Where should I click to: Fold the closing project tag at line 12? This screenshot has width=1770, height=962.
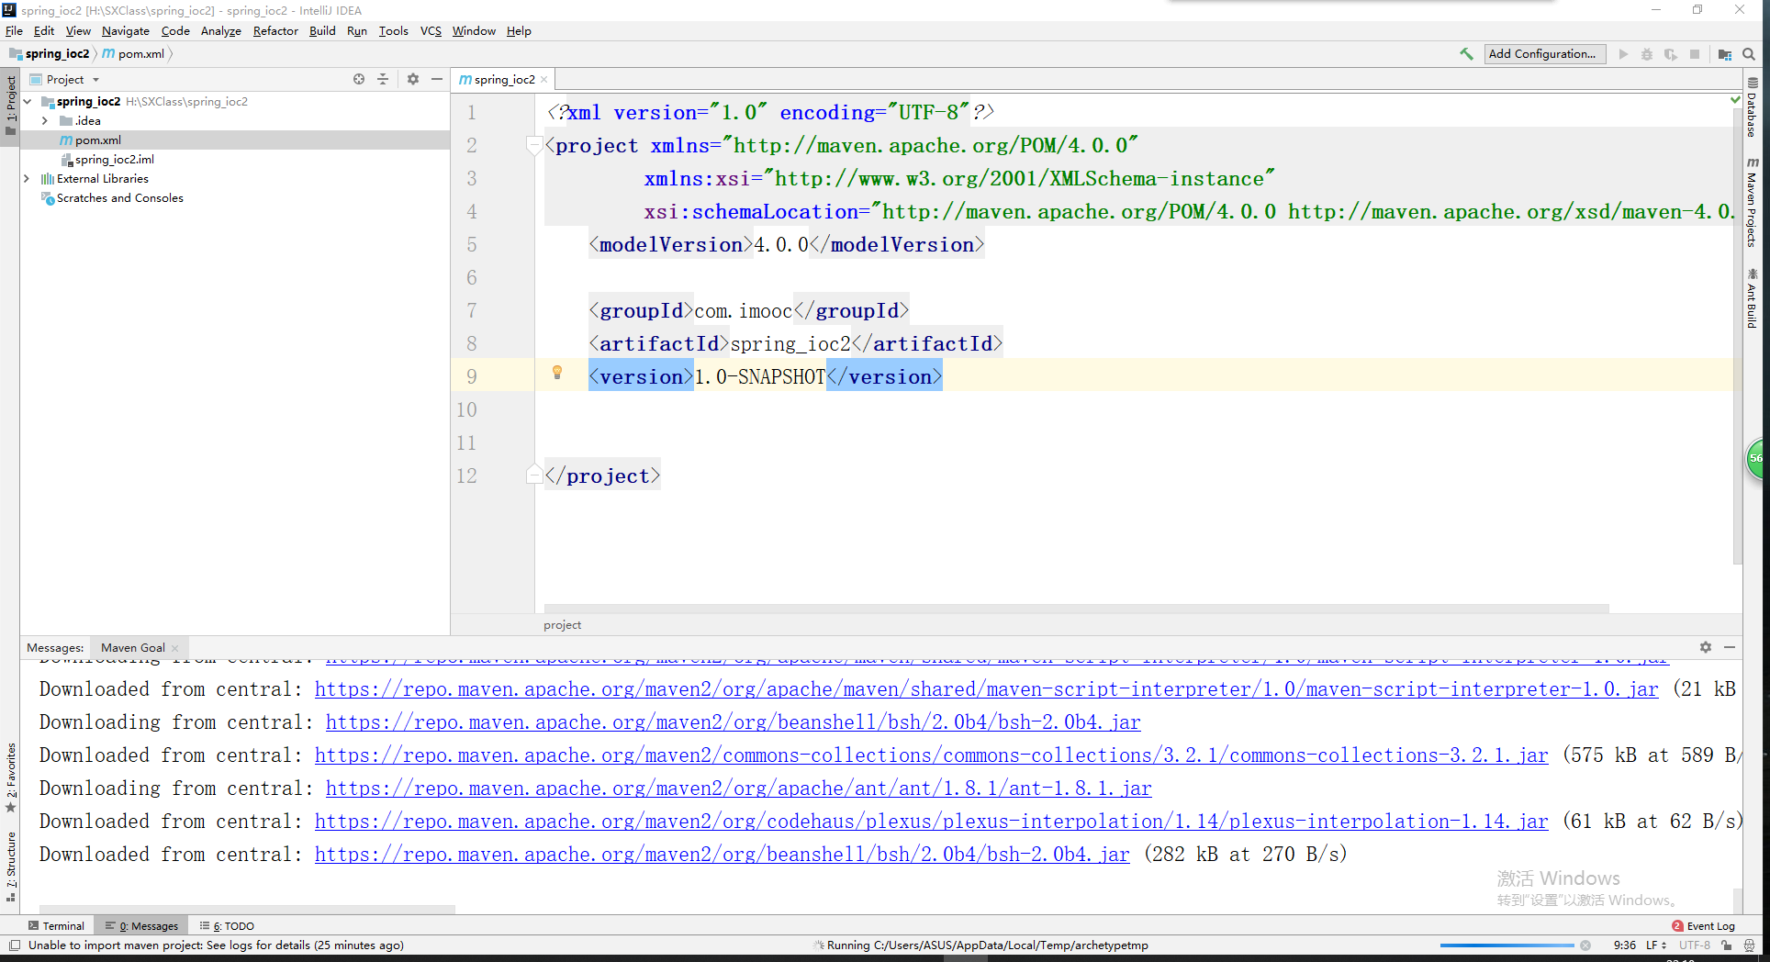point(533,475)
